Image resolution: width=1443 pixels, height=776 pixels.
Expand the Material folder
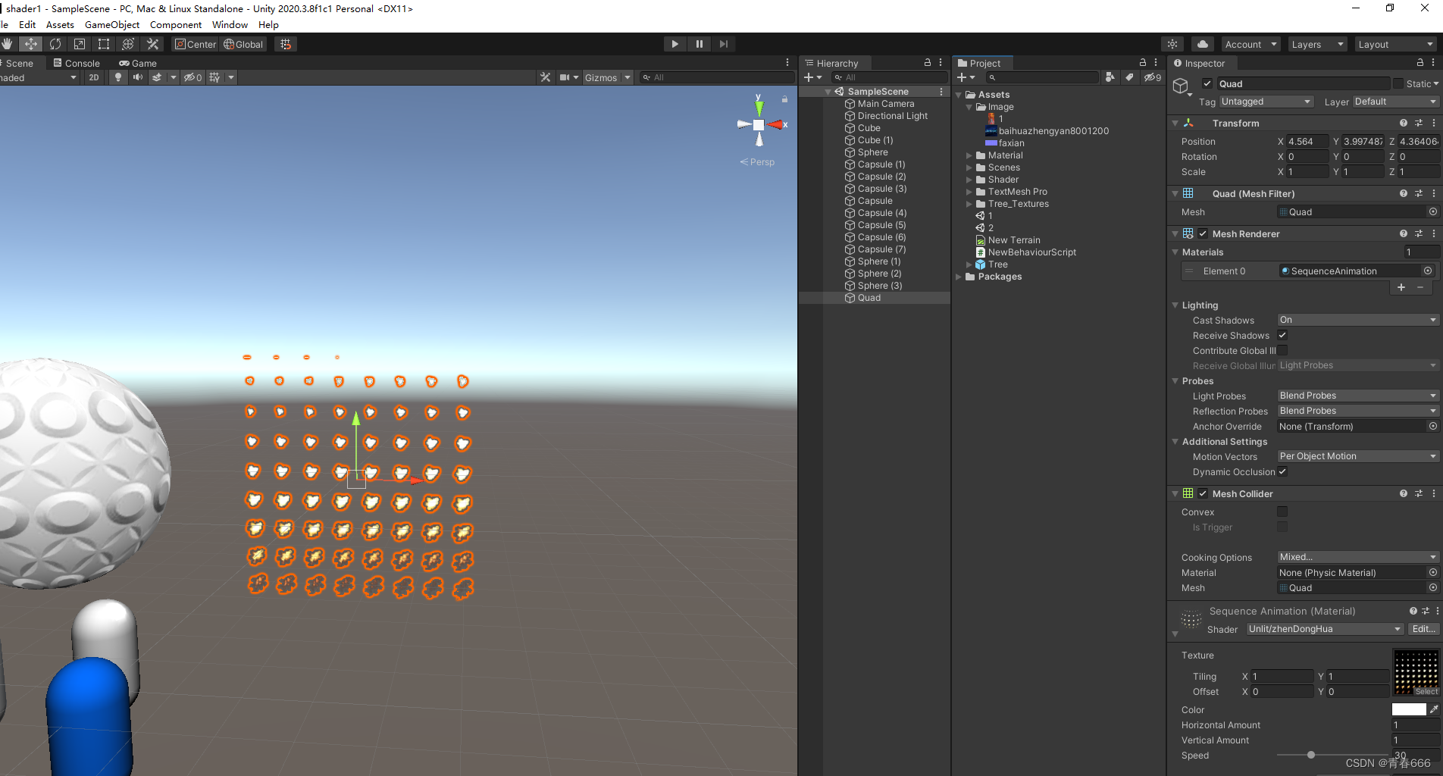click(x=969, y=155)
